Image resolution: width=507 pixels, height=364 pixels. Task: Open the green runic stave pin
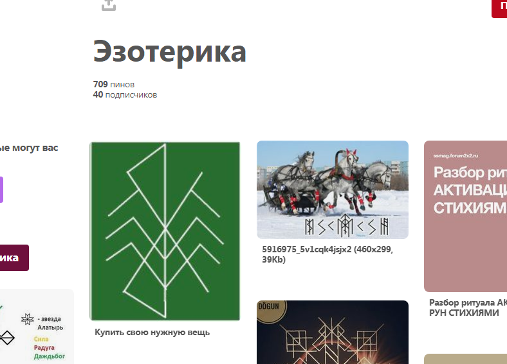(165, 231)
